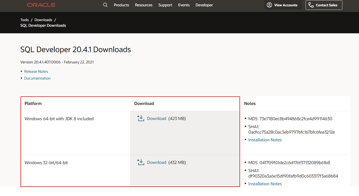
Task: Click the phone icon in Contact Sales
Action: click(x=311, y=5)
